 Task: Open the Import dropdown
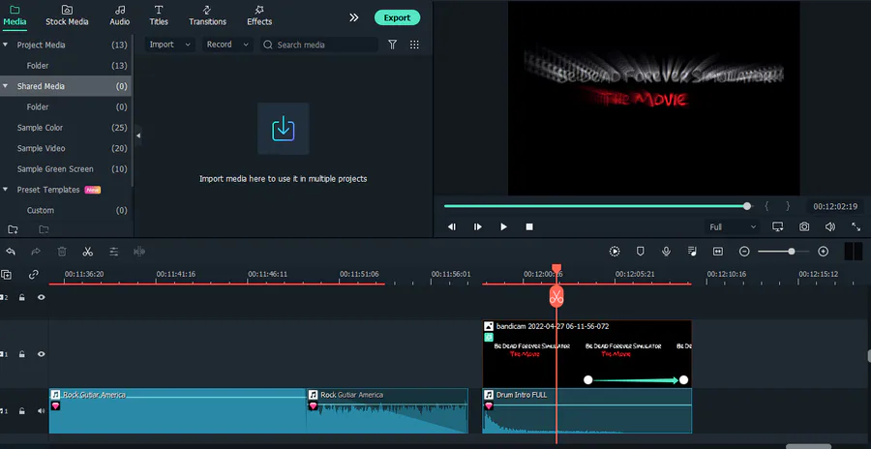coord(170,45)
